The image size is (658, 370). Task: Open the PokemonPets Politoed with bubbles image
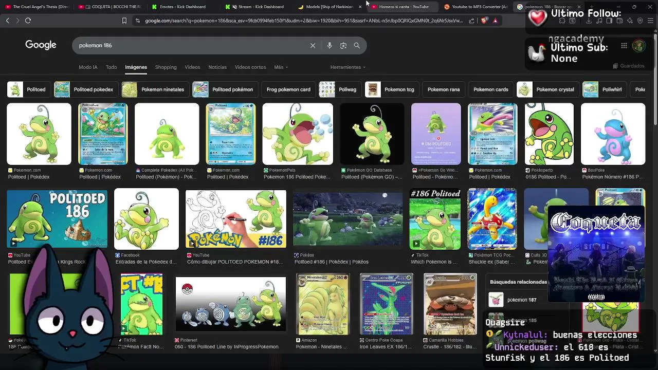(x=298, y=134)
